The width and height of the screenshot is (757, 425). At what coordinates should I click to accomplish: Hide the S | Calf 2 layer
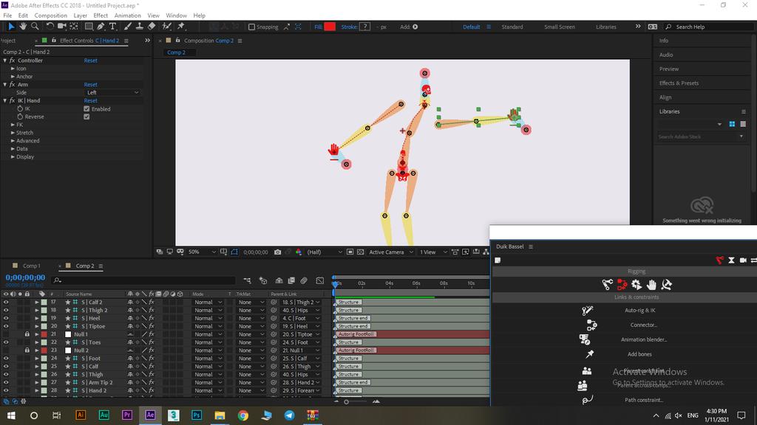pyautogui.click(x=6, y=302)
